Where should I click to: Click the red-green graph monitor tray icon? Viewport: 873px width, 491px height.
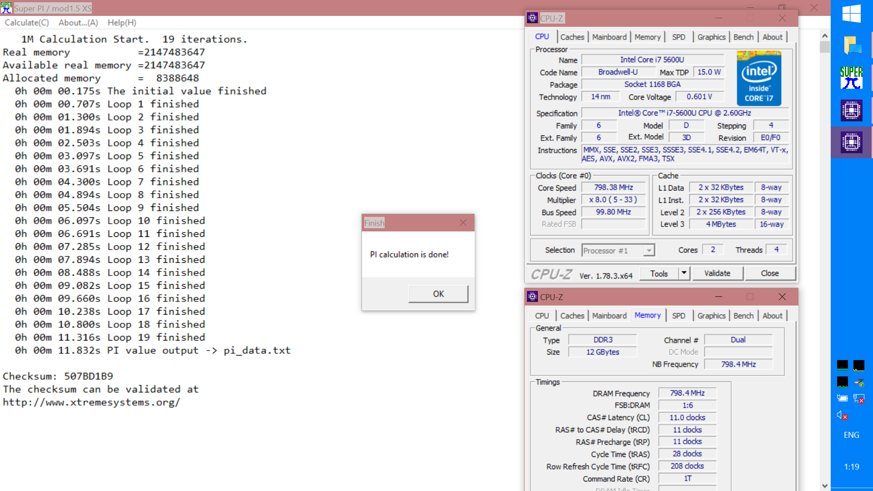click(x=842, y=382)
